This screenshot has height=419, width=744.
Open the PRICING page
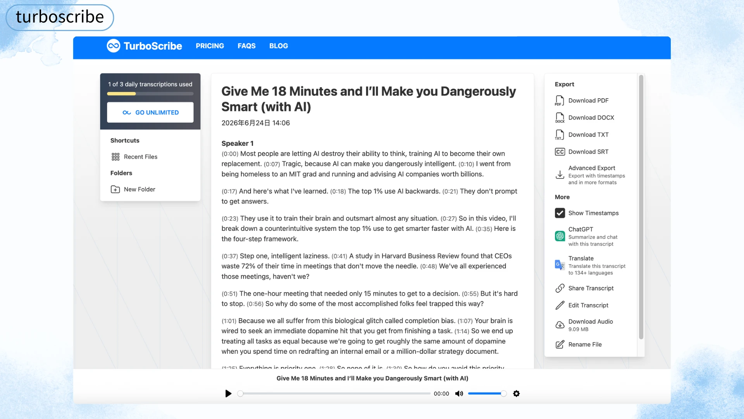point(210,46)
